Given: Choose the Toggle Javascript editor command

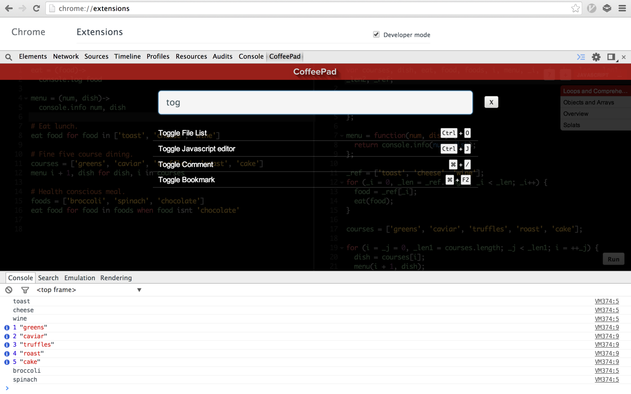Looking at the screenshot, I should 315,149.
